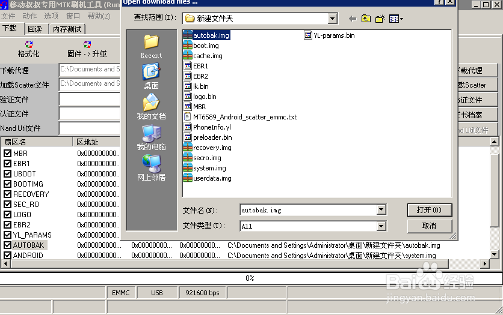Create new folder icon in dialog
The height and width of the screenshot is (315, 503).
(380, 19)
